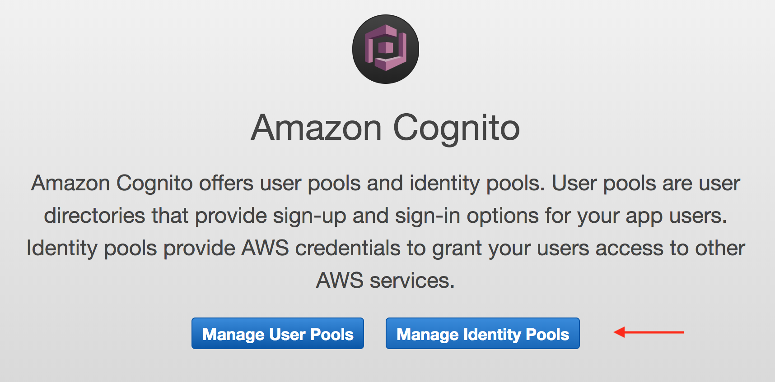Click the arrowhead pointing at Identity Pools
775x382 pixels.
point(619,332)
